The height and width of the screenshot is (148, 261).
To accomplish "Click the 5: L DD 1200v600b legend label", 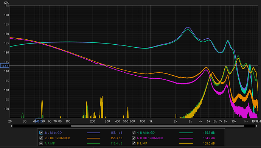I will [x=57, y=138].
